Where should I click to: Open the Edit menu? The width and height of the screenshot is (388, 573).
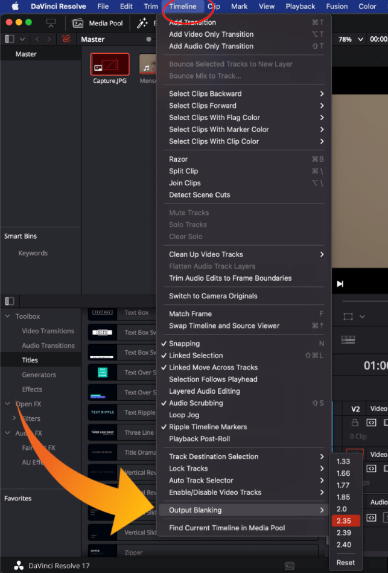tap(126, 6)
